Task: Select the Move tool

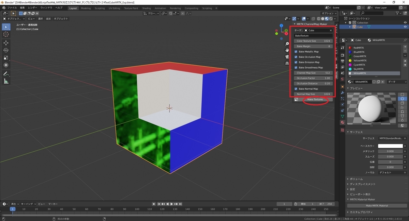Action: [x=6, y=43]
